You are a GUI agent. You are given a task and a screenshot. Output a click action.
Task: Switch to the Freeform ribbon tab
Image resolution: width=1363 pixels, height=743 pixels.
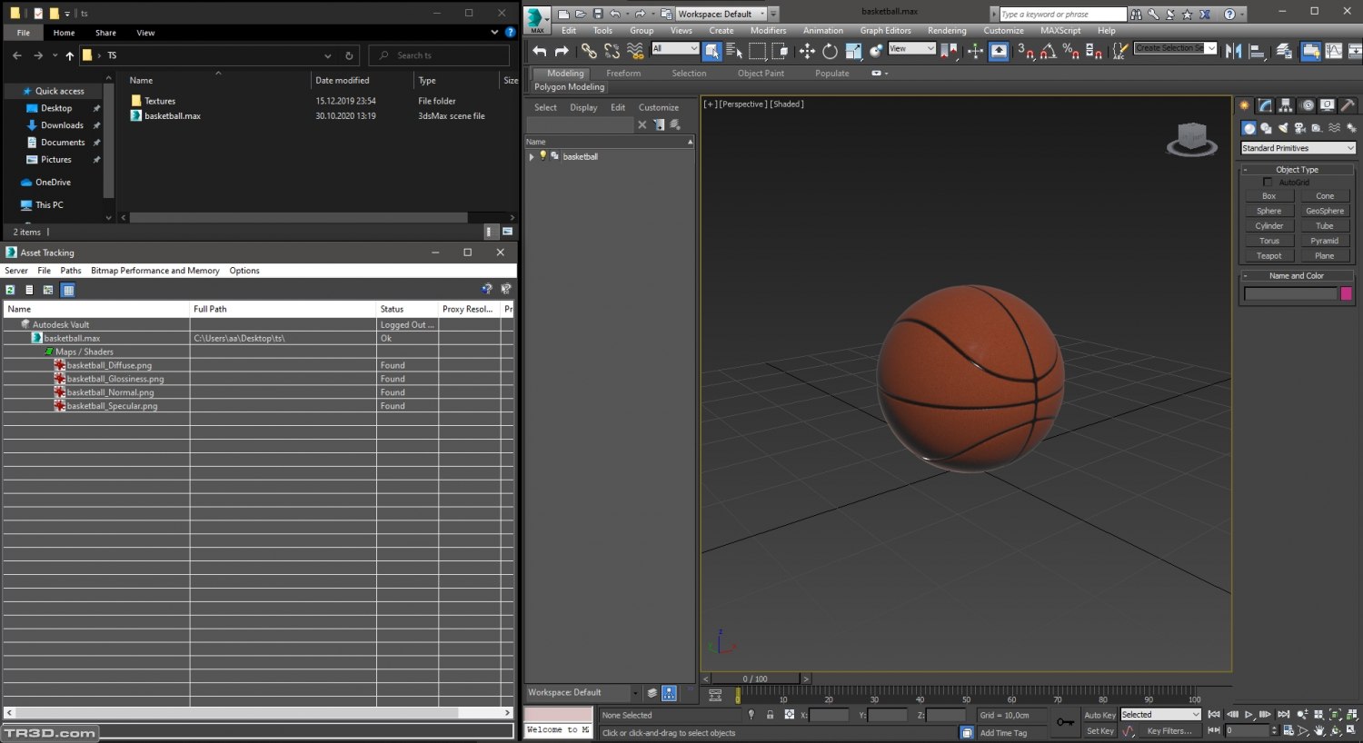click(623, 74)
